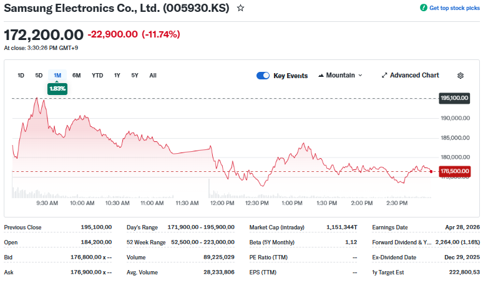Click the Beta (5Y Monthly) label
The width and height of the screenshot is (488, 285).
271,242
